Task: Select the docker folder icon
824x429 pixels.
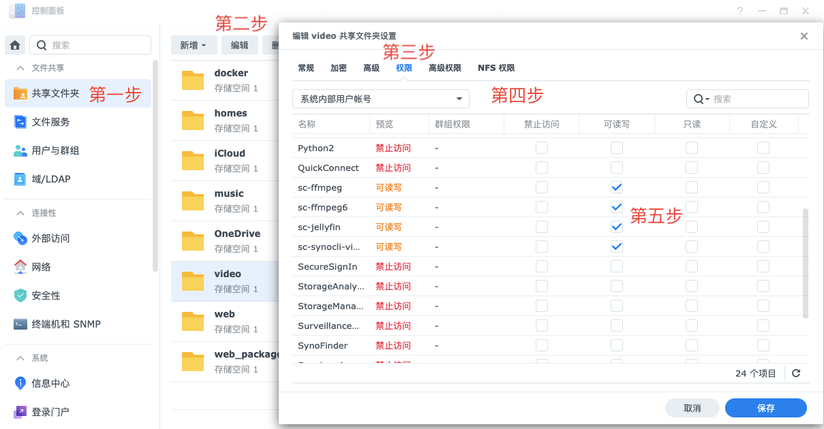Action: (193, 80)
